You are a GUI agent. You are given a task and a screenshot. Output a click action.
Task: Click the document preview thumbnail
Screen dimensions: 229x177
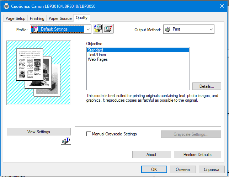point(38,73)
